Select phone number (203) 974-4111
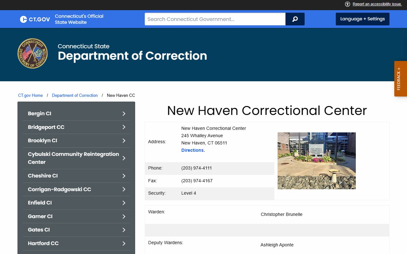407x254 pixels. [x=197, y=168]
